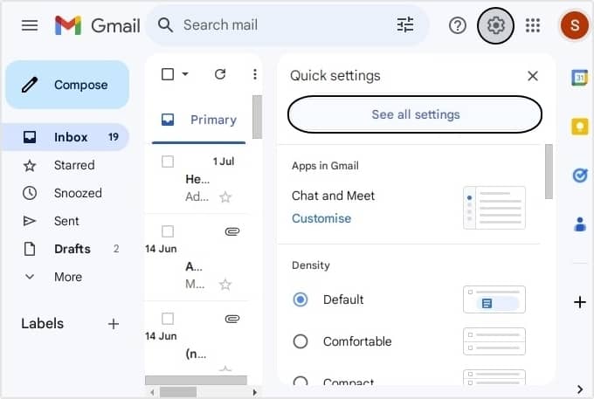
Task: Click the Comfortable density preview thumbnail
Action: tap(494, 341)
